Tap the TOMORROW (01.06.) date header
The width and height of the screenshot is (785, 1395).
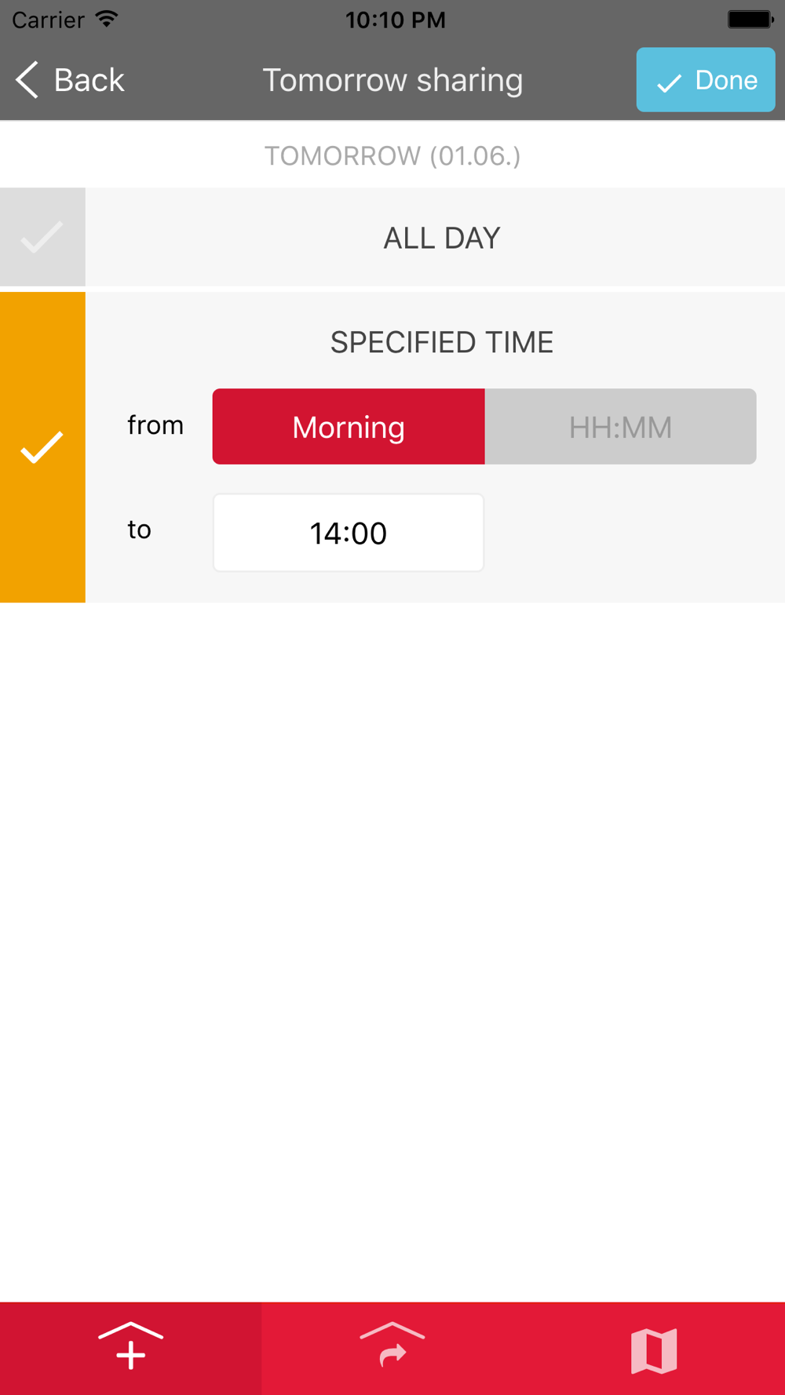click(x=392, y=155)
